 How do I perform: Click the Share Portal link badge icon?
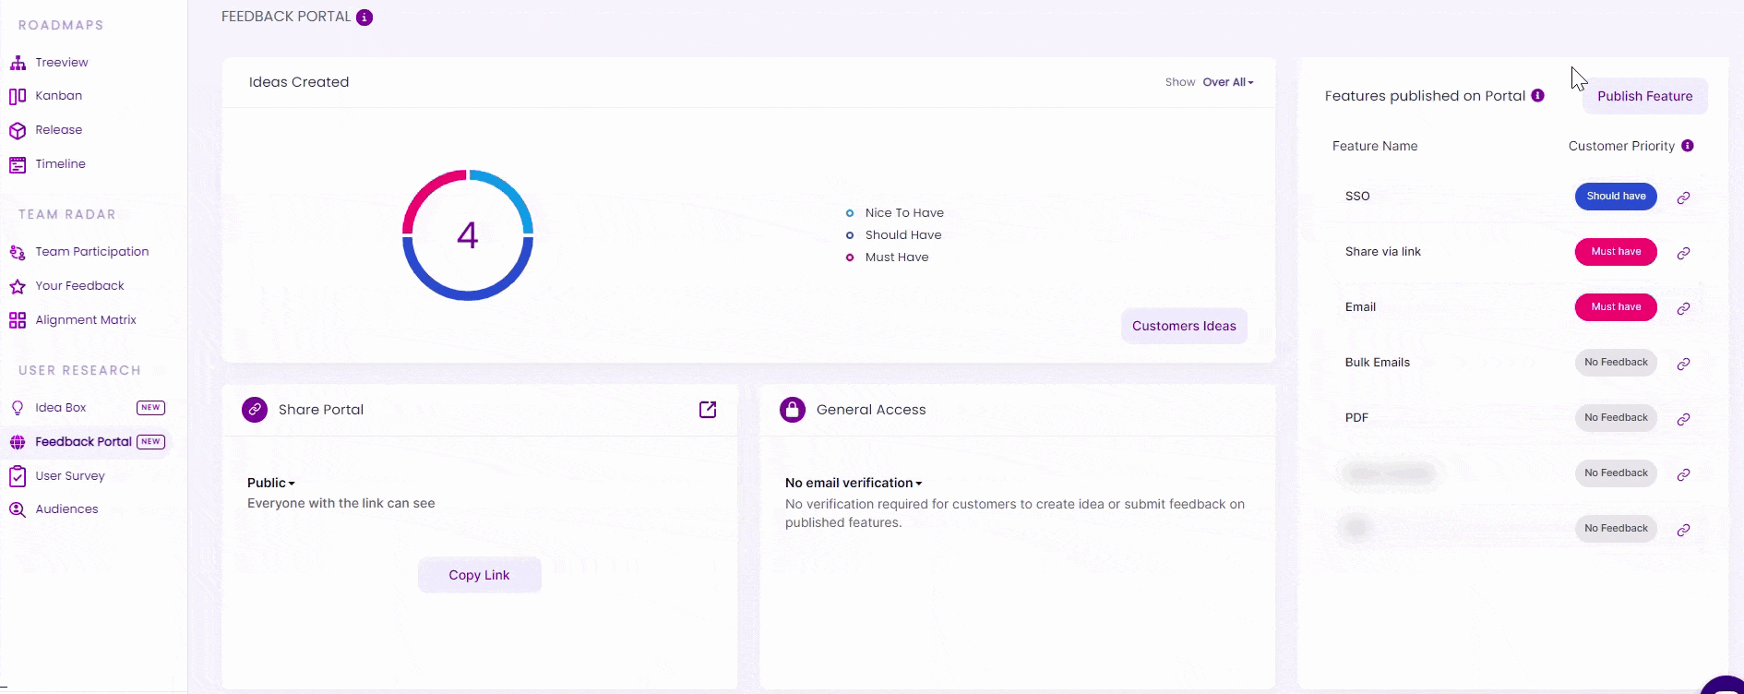click(x=255, y=410)
